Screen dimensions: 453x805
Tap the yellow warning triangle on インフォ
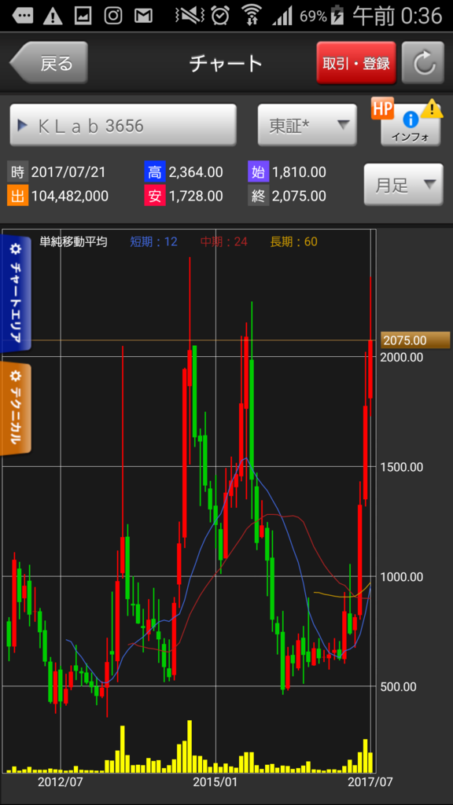pyautogui.click(x=433, y=108)
